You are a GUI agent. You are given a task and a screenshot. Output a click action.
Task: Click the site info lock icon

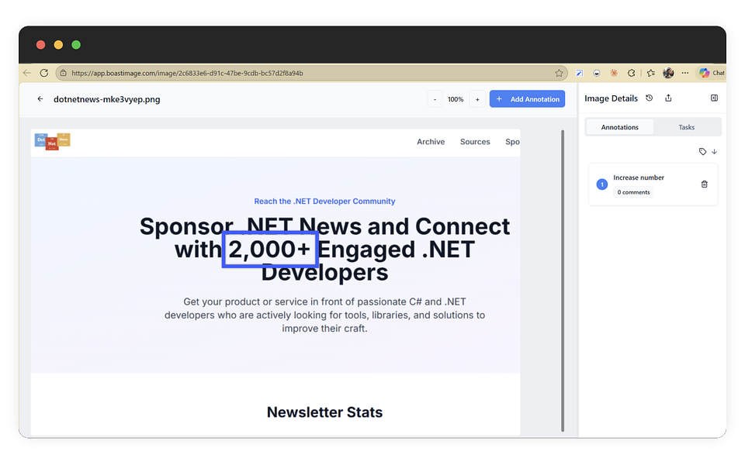tap(63, 73)
